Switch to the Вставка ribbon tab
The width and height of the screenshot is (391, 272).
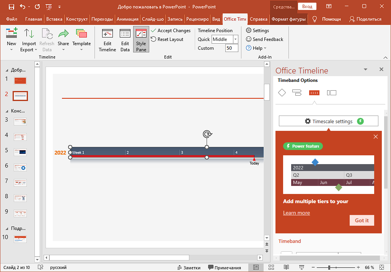pos(54,19)
